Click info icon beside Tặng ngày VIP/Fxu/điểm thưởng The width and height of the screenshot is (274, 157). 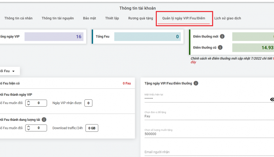tap(196, 83)
